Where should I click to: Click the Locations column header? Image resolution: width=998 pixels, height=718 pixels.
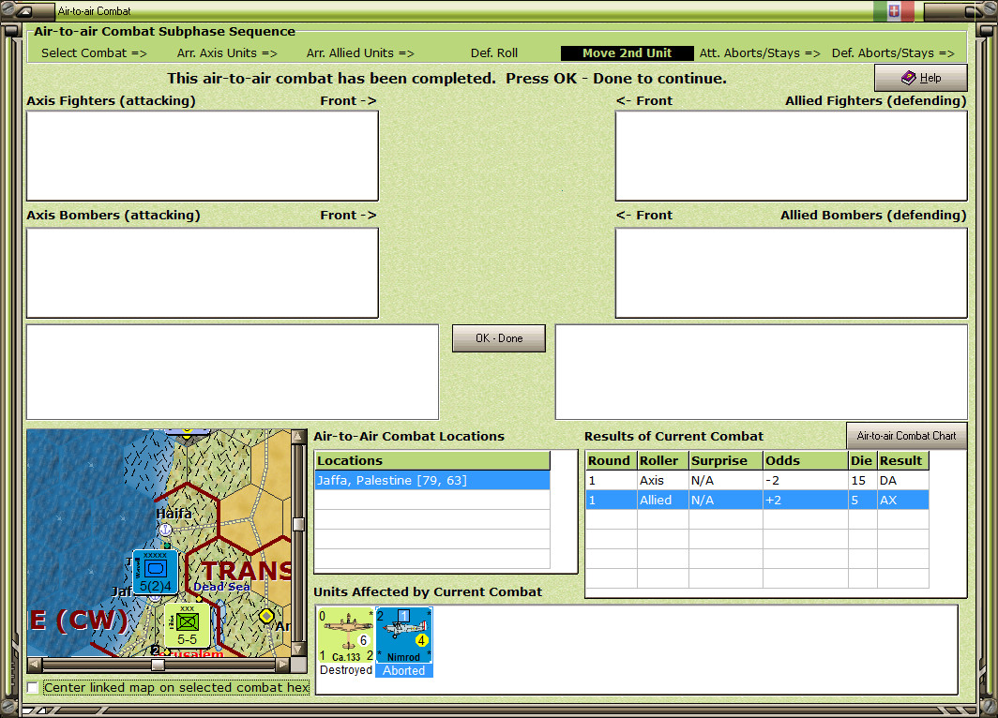[x=432, y=460]
